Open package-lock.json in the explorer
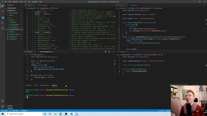207x116 pixels. point(14,34)
